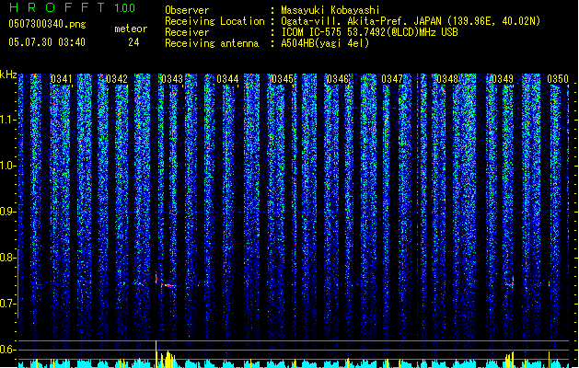Click the meteor count value 24
Image resolution: width=579 pixels, height=368 pixels.
133,42
